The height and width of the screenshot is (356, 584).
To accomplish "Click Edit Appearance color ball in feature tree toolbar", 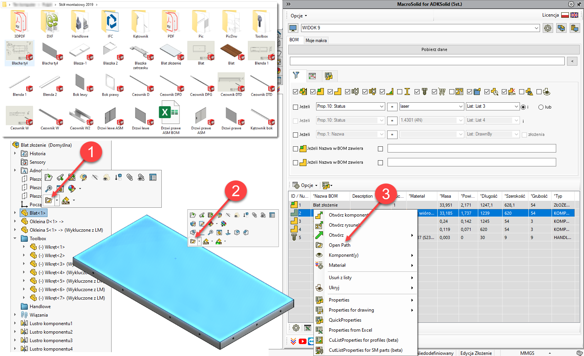I will pyautogui.click(x=71, y=188).
